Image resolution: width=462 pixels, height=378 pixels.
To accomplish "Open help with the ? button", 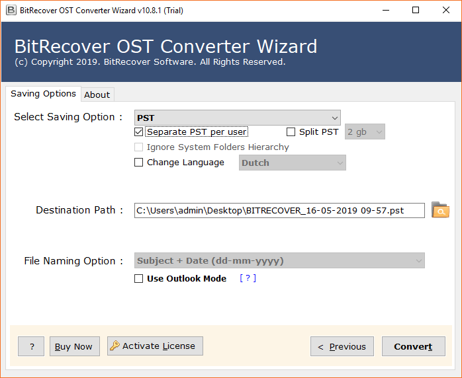I will pos(31,346).
